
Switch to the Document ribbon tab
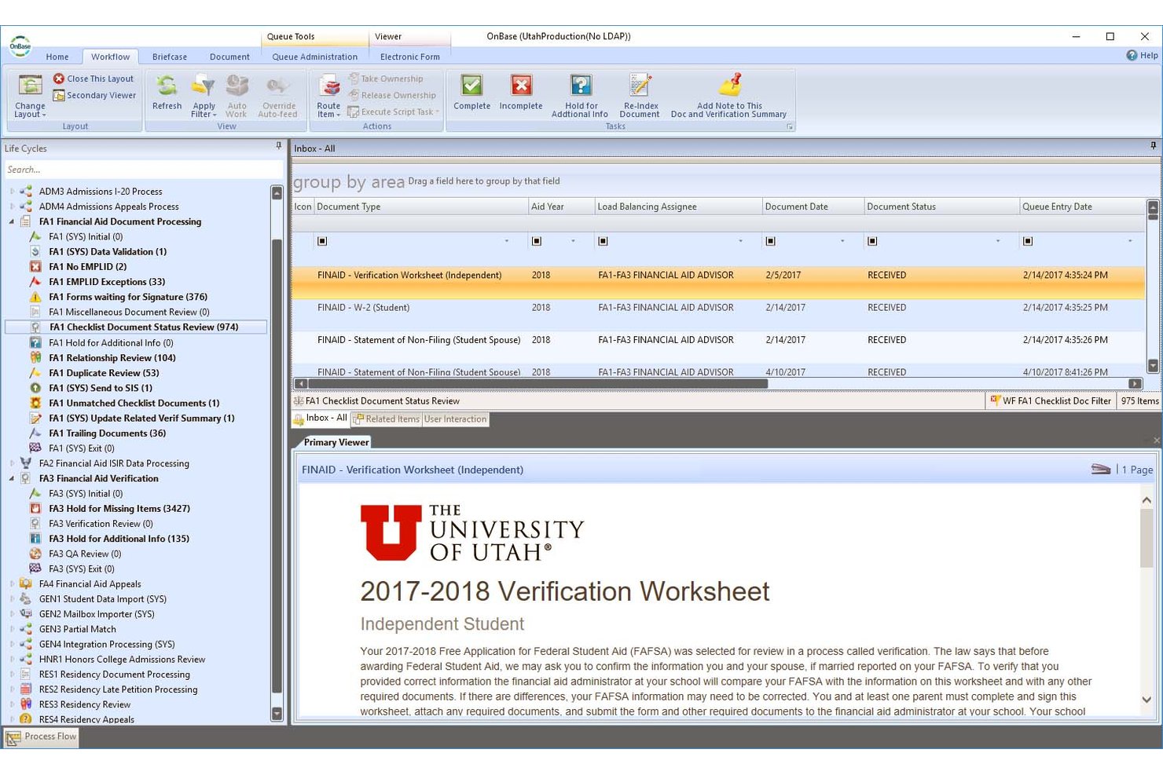(x=229, y=57)
